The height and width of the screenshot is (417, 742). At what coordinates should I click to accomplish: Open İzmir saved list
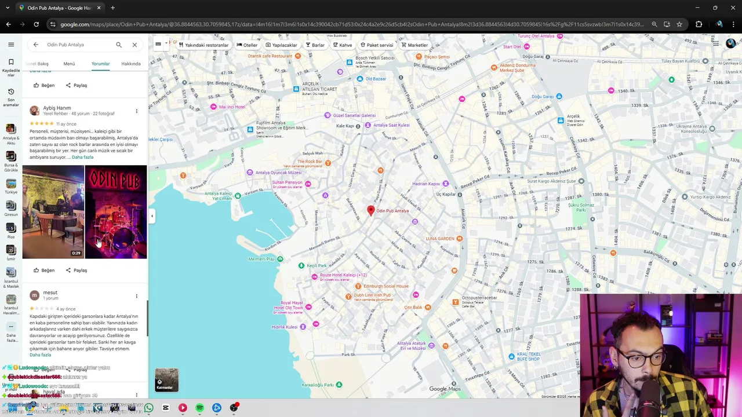11,253
